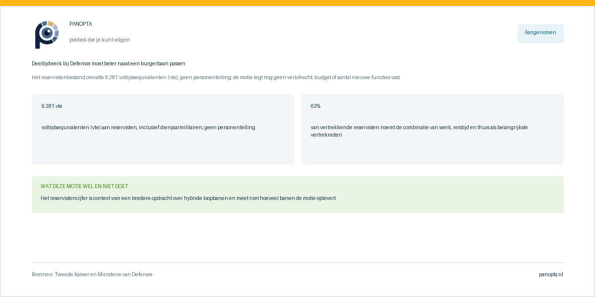The height and width of the screenshot is (297, 595).
Task: Select the 9.281 vte statistic card
Action: [163, 129]
